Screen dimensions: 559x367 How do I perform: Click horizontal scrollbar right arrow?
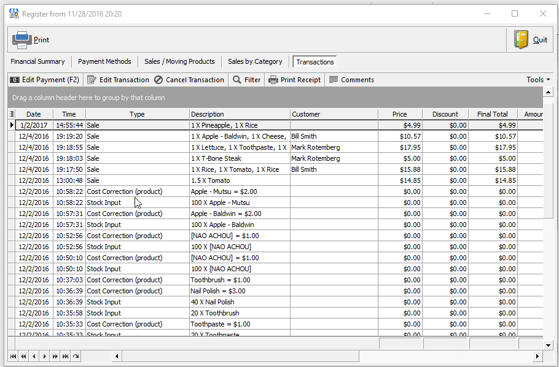537,357
